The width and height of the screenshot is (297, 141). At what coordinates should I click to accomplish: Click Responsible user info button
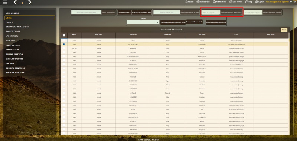pyautogui.click(x=194, y=22)
